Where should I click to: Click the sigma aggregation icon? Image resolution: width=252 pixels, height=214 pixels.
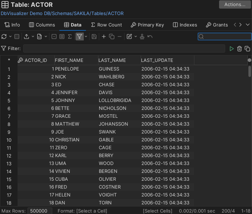[70, 37]
